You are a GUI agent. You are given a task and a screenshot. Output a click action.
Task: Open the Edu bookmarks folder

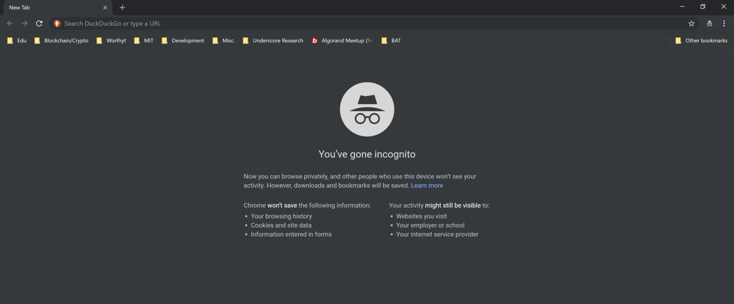click(17, 41)
